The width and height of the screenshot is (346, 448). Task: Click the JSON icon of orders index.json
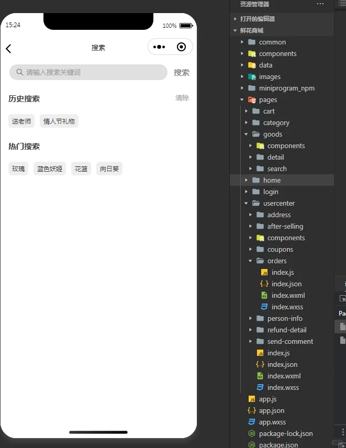264,284
